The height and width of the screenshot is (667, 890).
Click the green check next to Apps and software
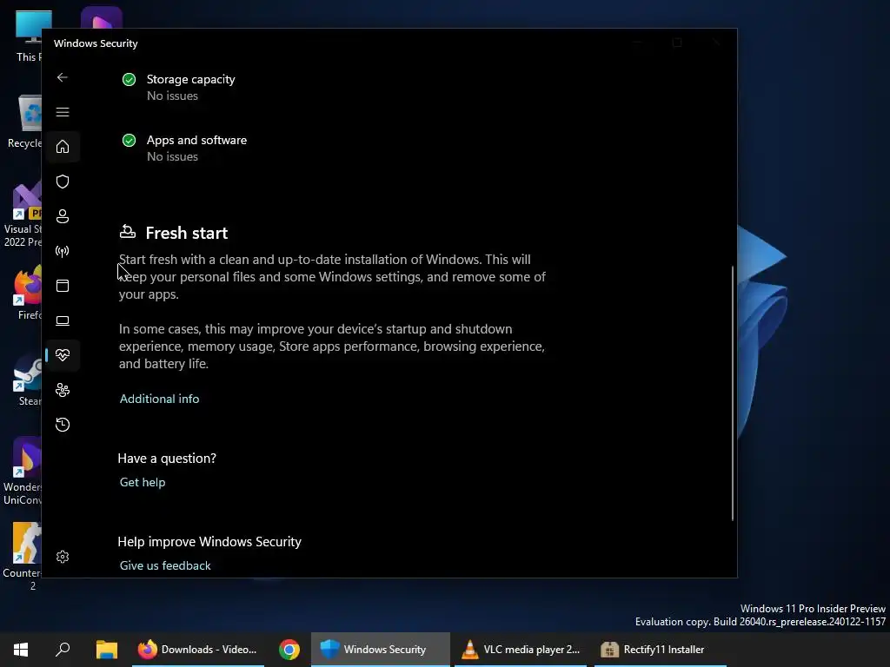point(129,140)
